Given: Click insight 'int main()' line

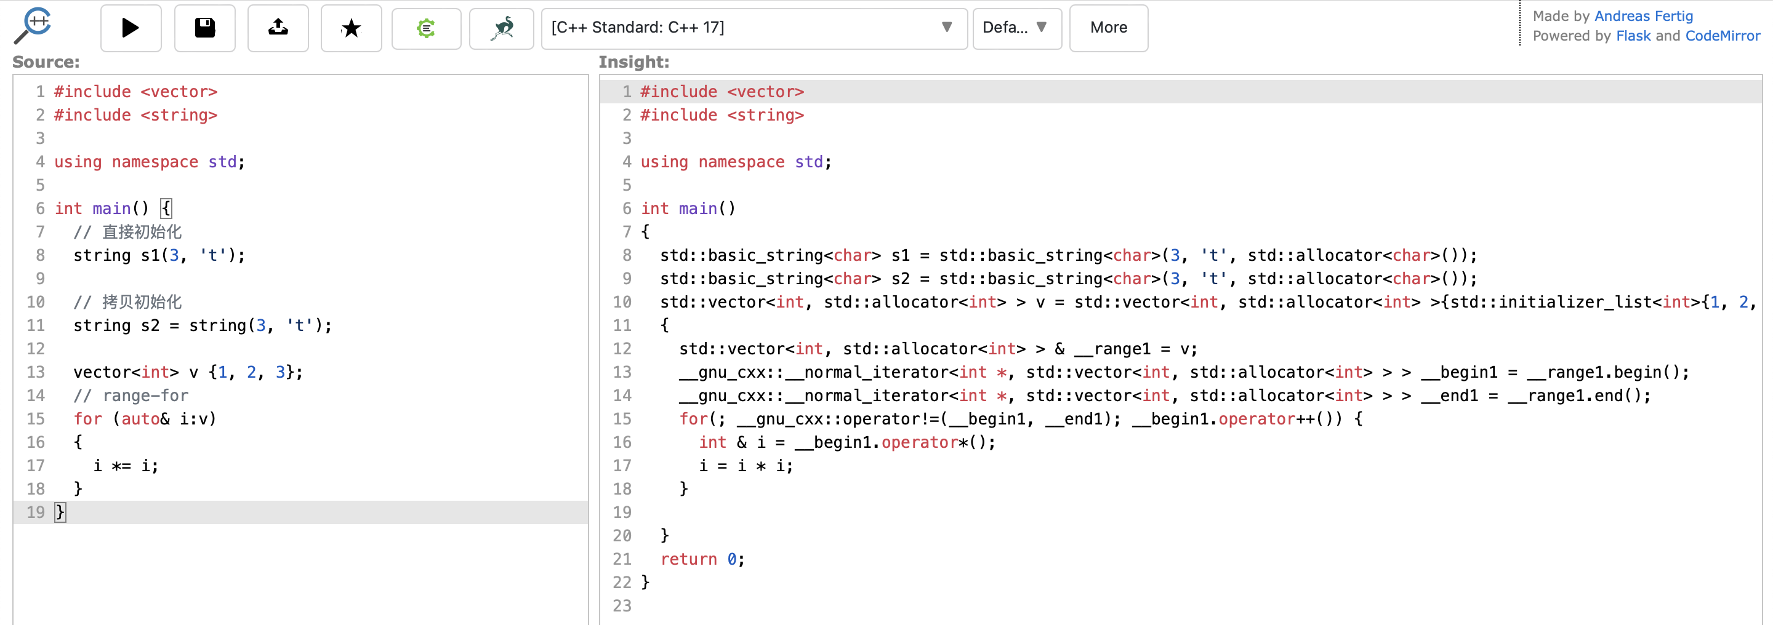Looking at the screenshot, I should click(688, 209).
